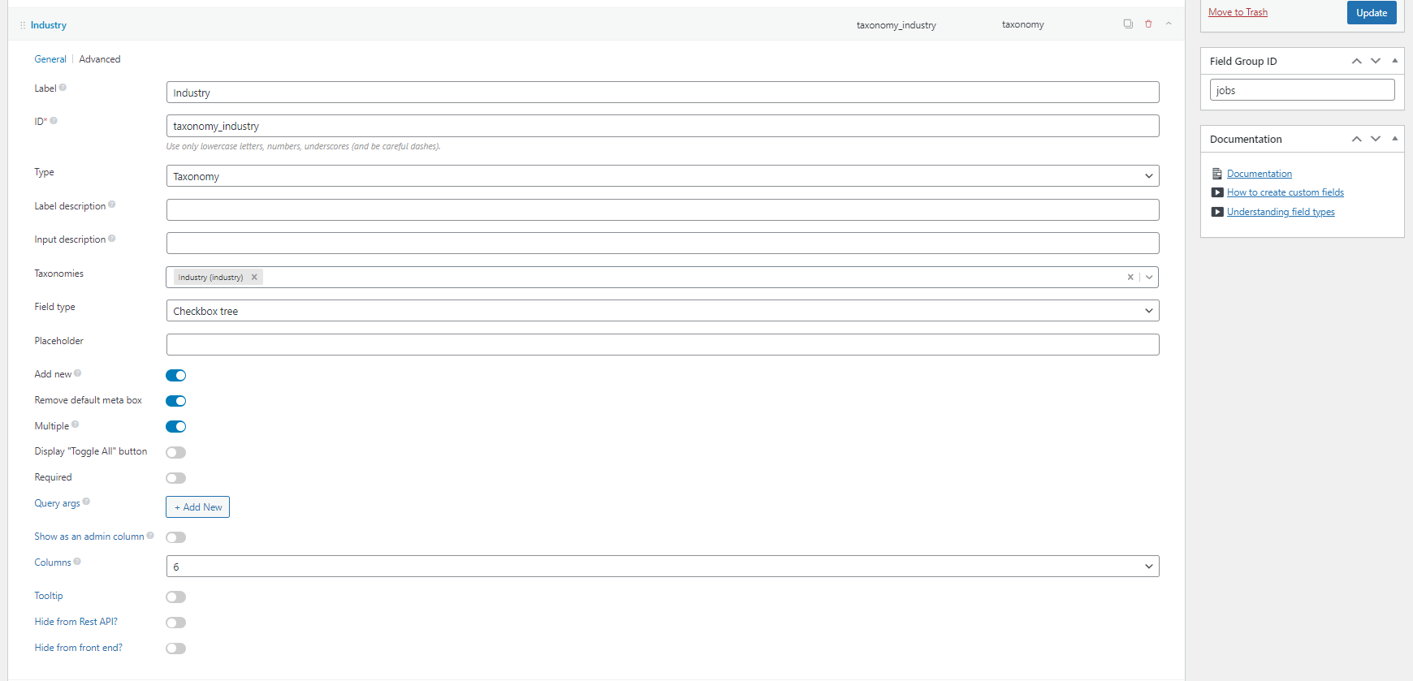Click the Input description help icon
The width and height of the screenshot is (1413, 681).
click(x=111, y=239)
